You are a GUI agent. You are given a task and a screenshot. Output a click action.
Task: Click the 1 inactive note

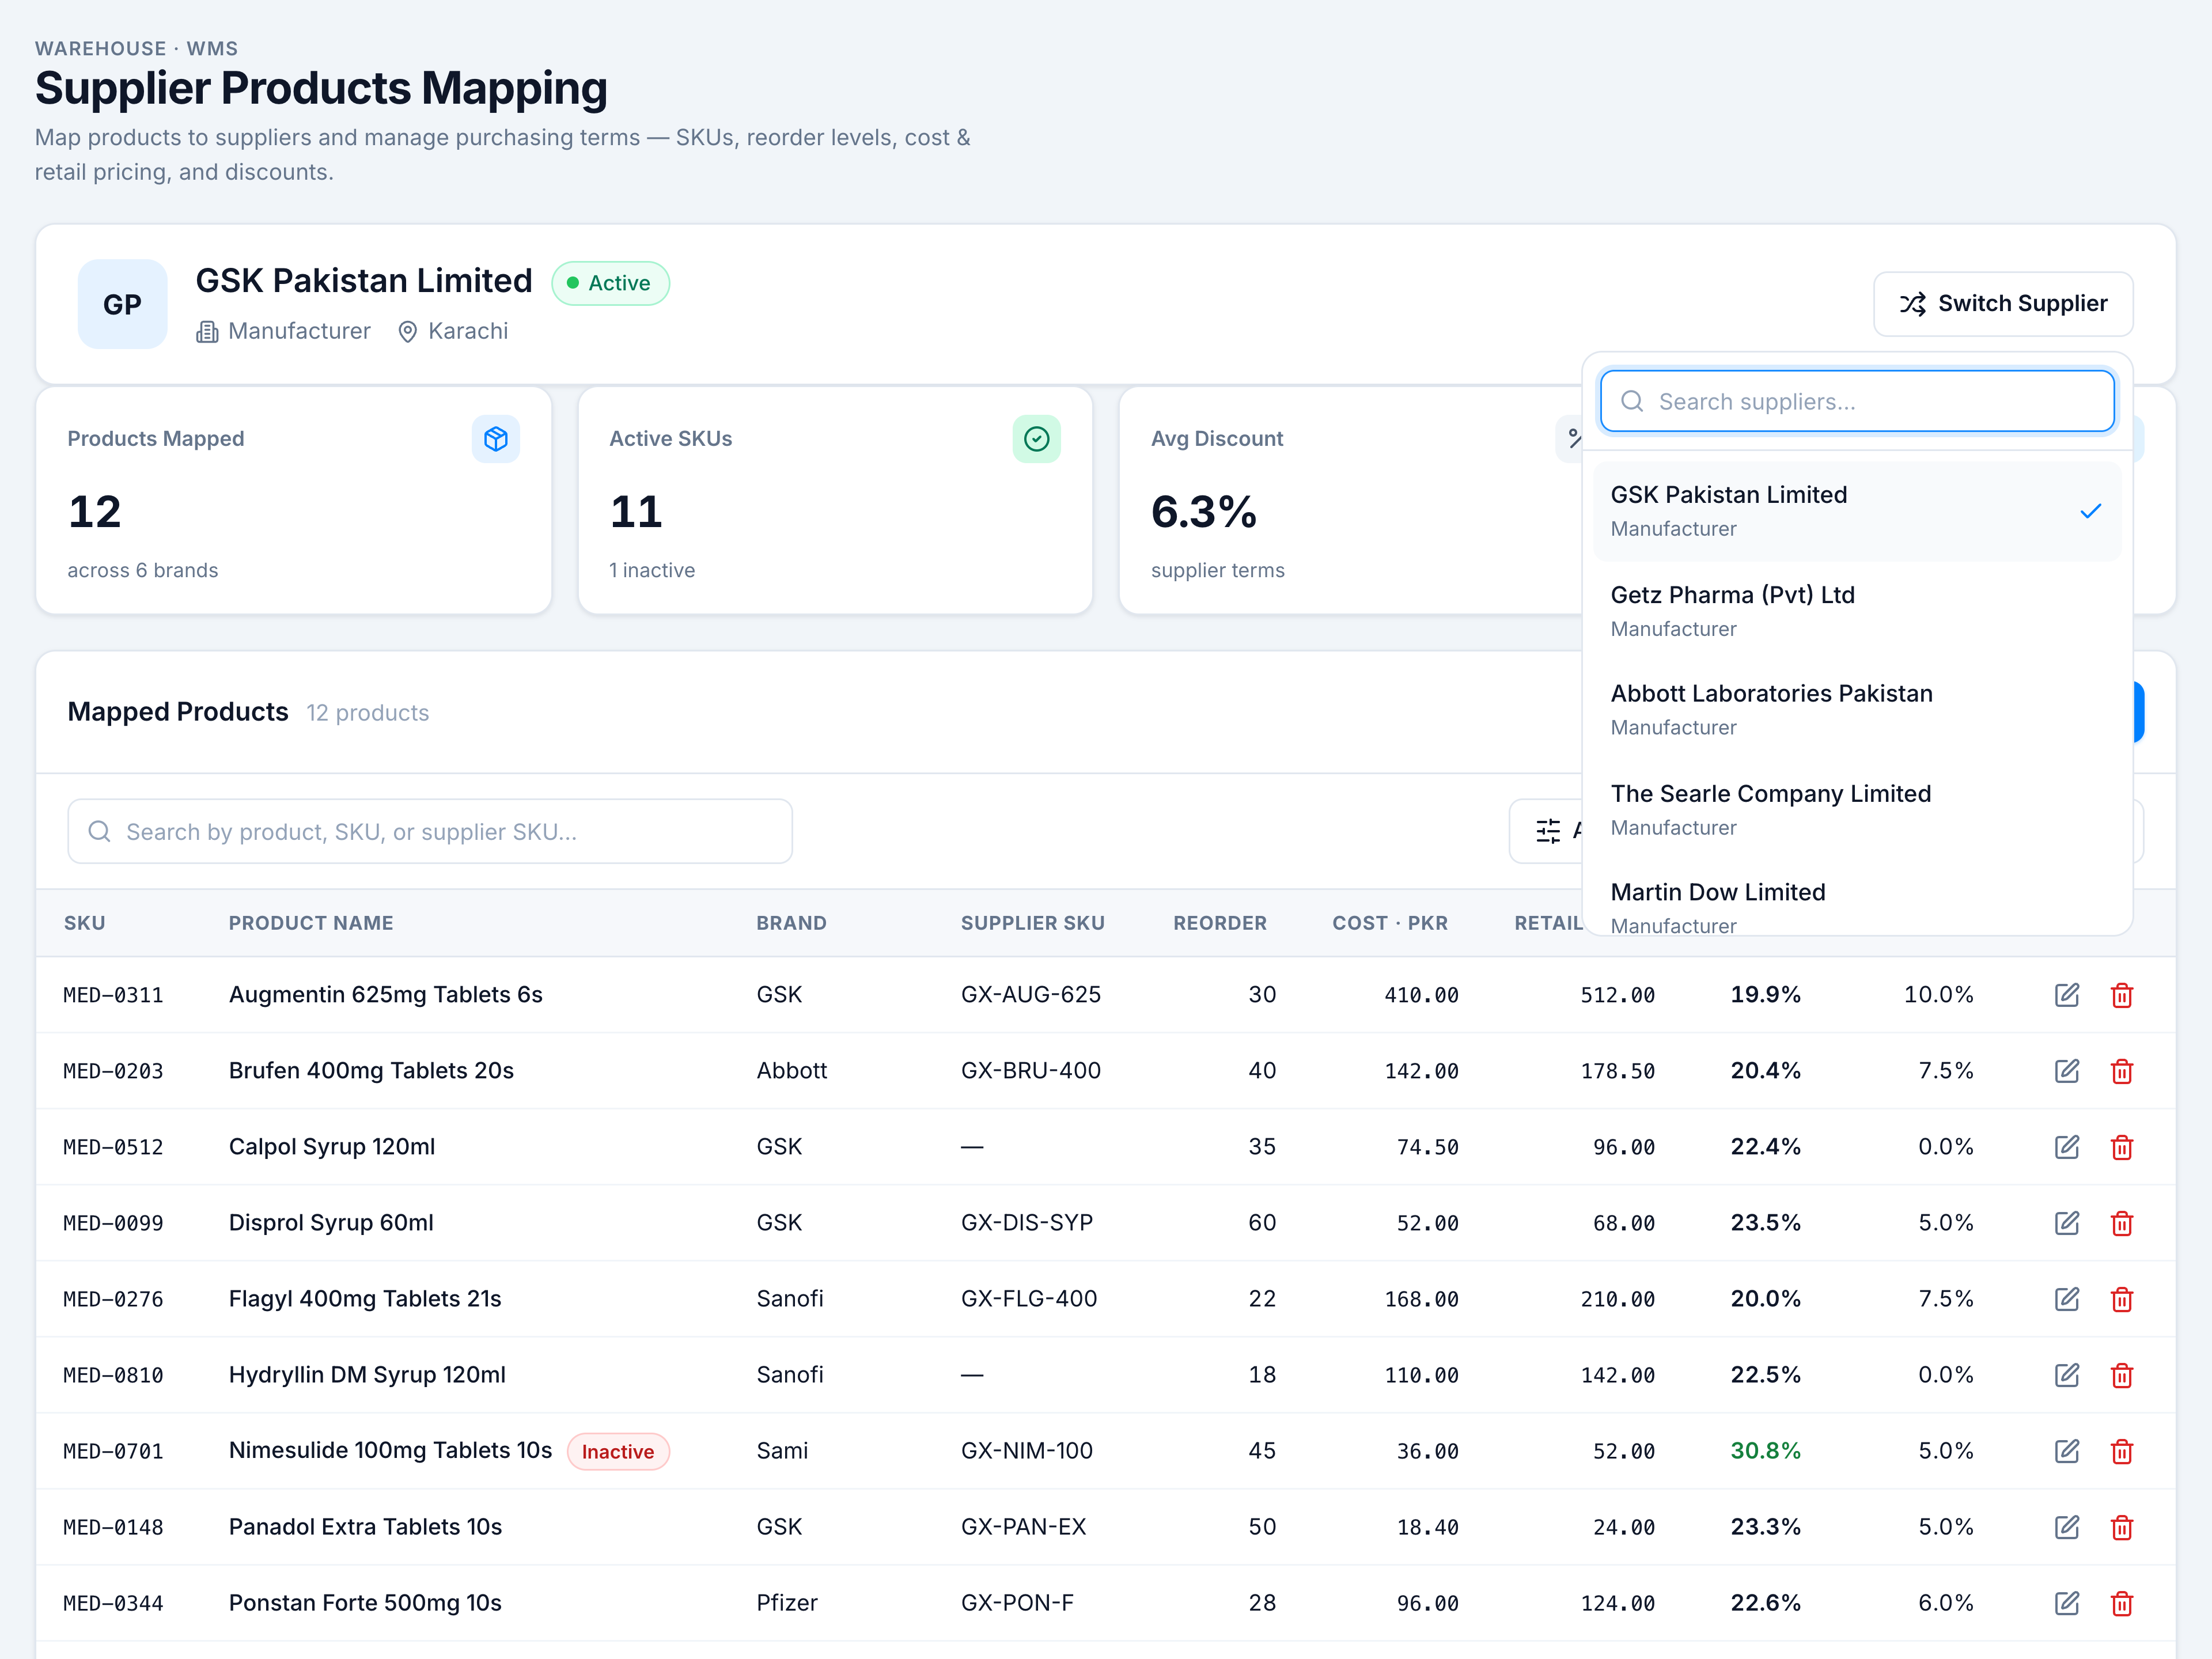(652, 570)
